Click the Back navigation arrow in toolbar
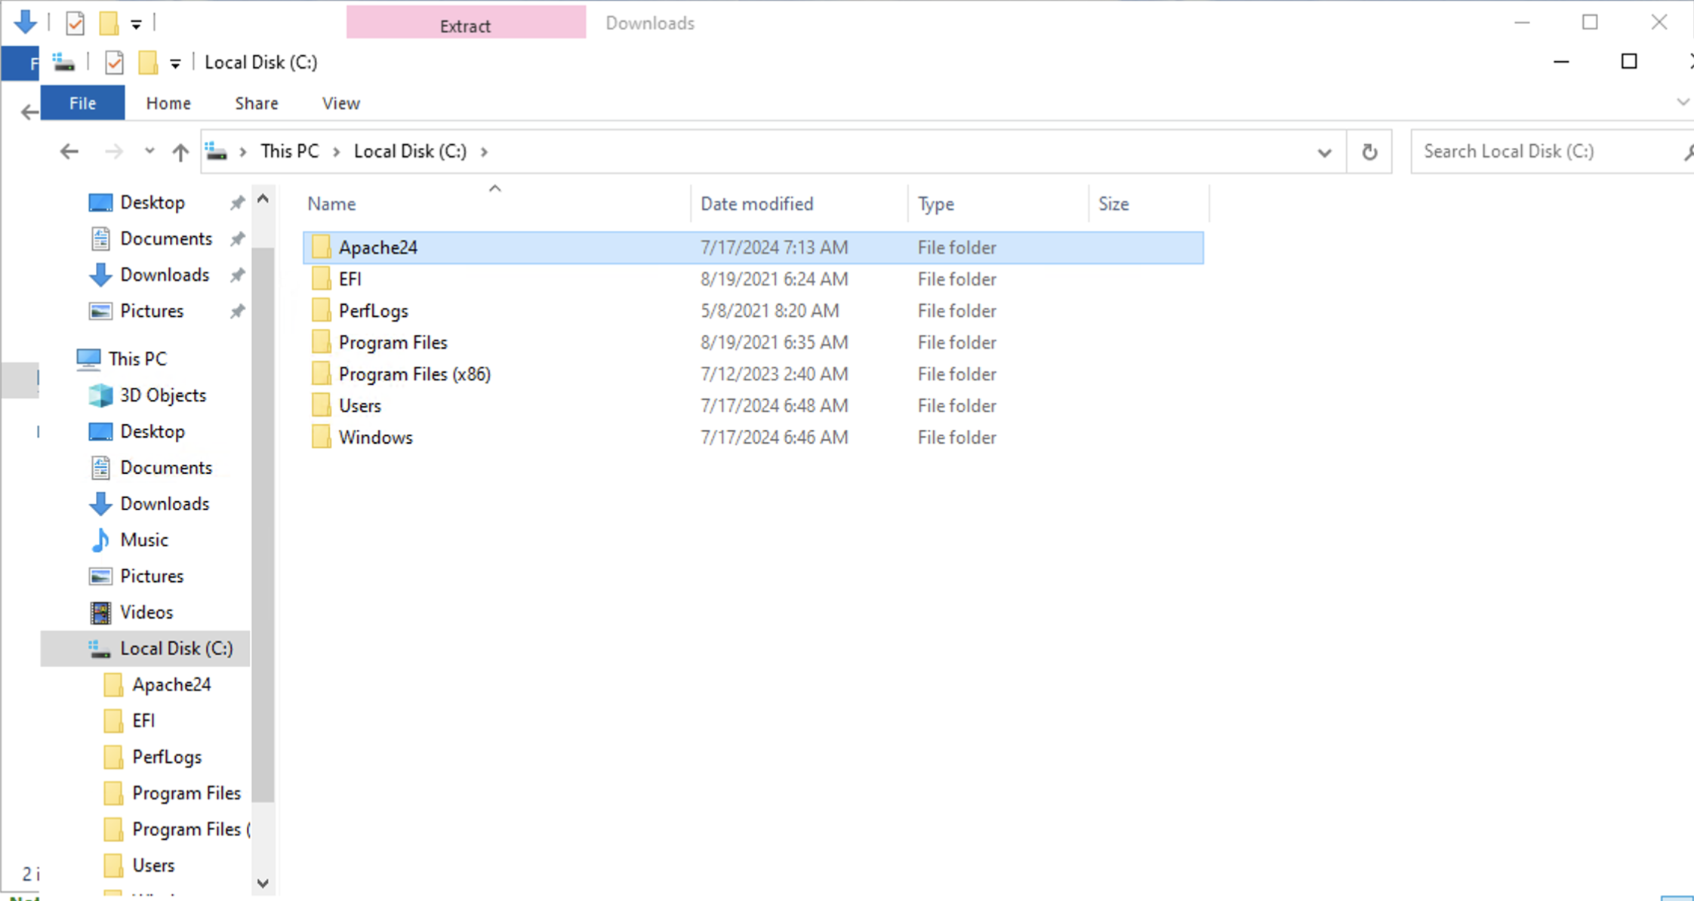Screen dimensions: 1694x901 pyautogui.click(x=69, y=152)
